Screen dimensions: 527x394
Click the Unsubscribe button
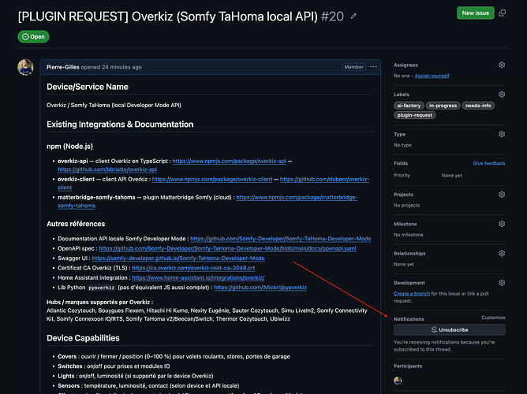pyautogui.click(x=450, y=330)
